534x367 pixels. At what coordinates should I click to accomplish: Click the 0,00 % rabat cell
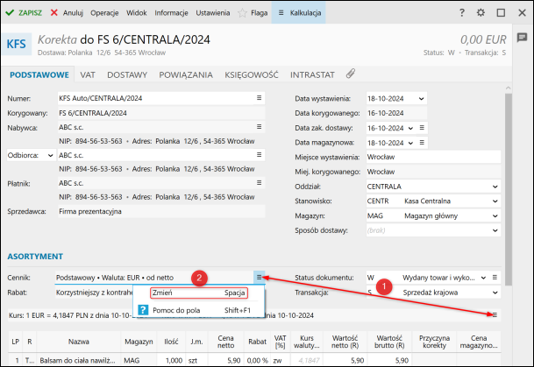(x=257, y=360)
